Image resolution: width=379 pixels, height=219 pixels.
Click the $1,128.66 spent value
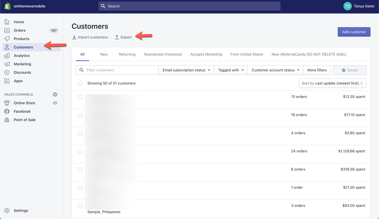click(352, 151)
